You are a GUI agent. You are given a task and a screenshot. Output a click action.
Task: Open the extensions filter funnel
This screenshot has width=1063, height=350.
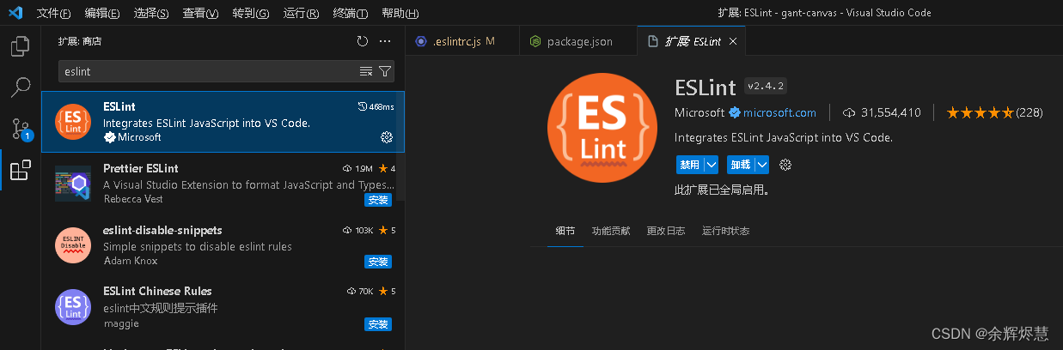point(385,71)
